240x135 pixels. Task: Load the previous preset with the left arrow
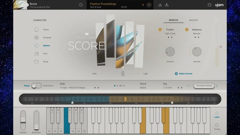143,5
